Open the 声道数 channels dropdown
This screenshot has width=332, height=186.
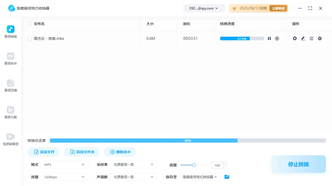[x=134, y=177]
